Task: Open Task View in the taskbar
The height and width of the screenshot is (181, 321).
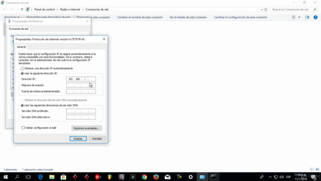Action: click(x=28, y=177)
